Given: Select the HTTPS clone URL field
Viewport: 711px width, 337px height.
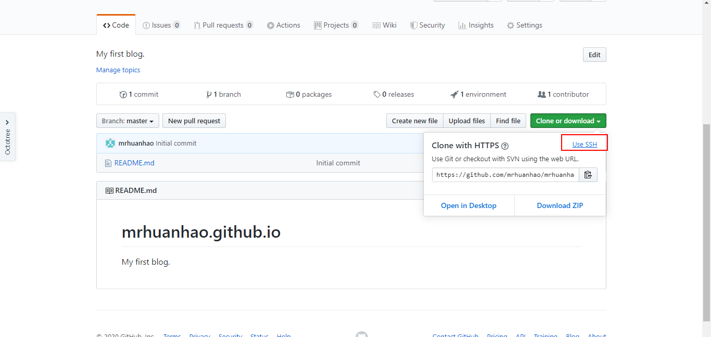Looking at the screenshot, I should coord(505,175).
